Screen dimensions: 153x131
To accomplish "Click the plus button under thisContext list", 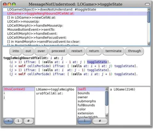I will click(x=8, y=121).
